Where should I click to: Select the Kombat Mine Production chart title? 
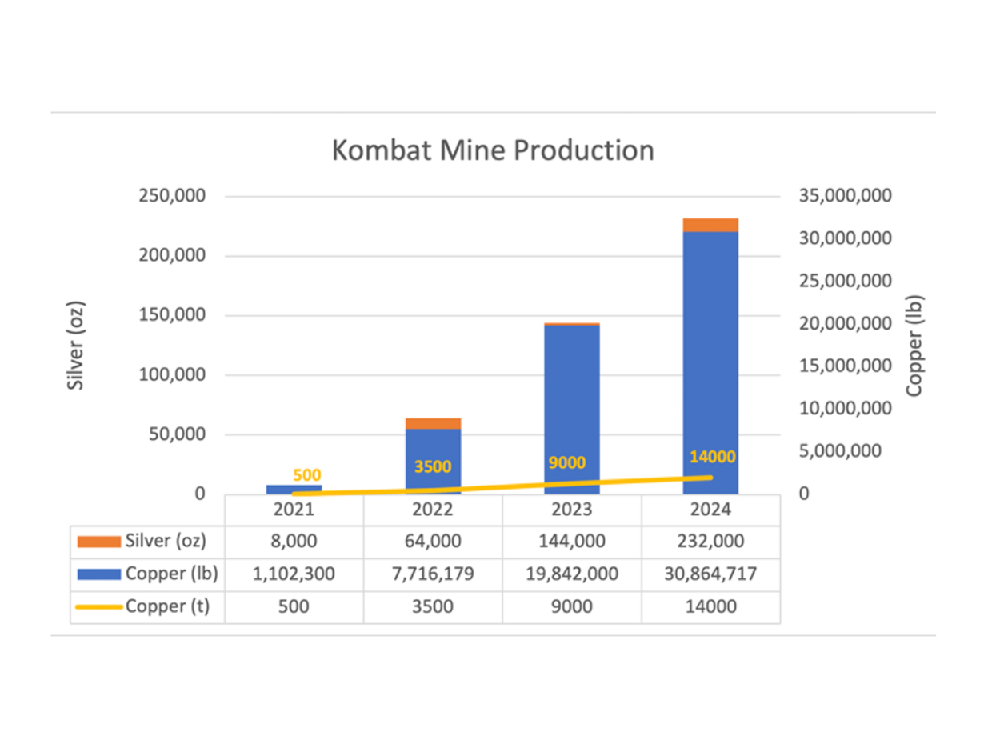click(x=493, y=150)
